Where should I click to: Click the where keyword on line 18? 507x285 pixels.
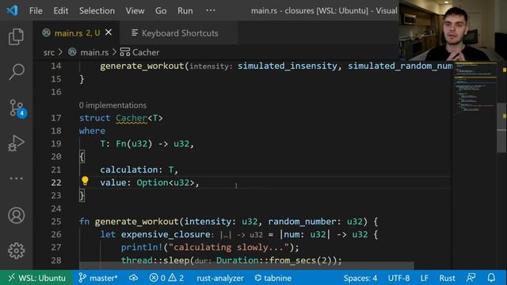(x=92, y=131)
